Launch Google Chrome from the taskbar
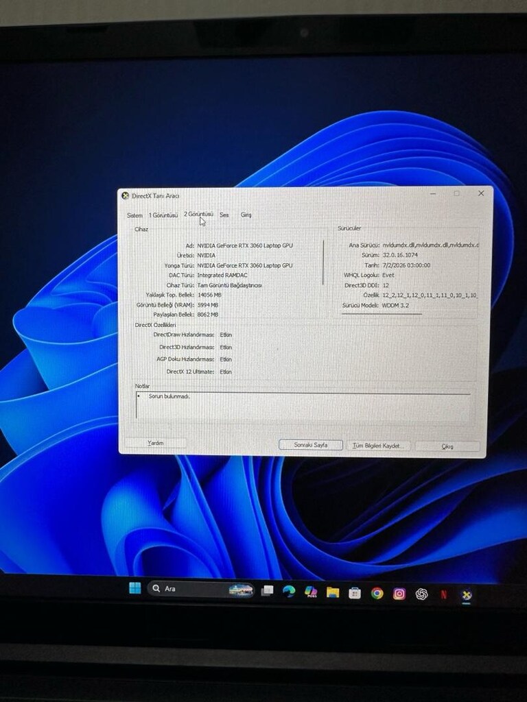This screenshot has height=702, width=527. [377, 593]
